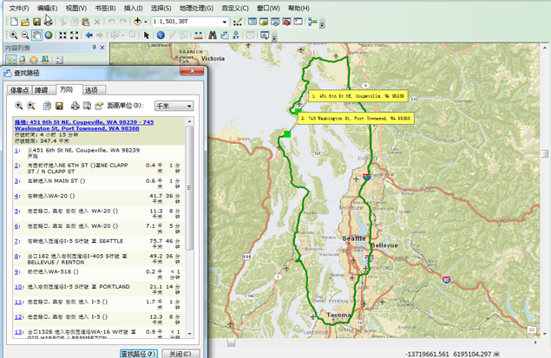This screenshot has height=358, width=551.
Task: Select the arrow Select Elements tool
Action: 147,36
